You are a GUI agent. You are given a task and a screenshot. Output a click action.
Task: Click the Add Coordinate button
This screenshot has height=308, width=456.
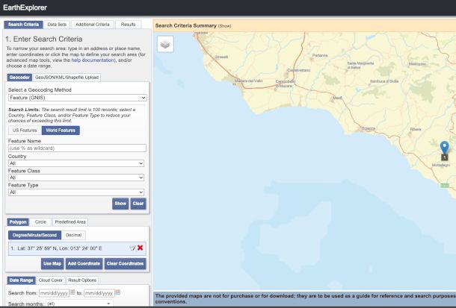coord(84,264)
